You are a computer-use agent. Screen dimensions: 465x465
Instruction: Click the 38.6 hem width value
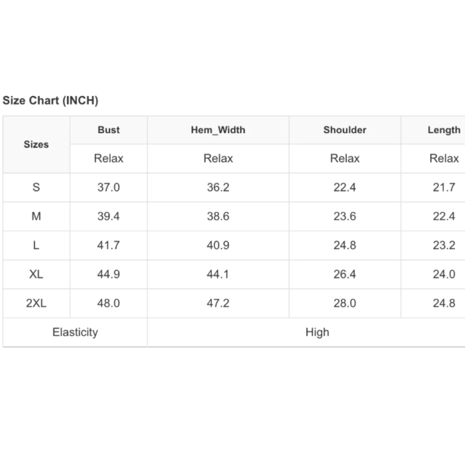(x=218, y=216)
